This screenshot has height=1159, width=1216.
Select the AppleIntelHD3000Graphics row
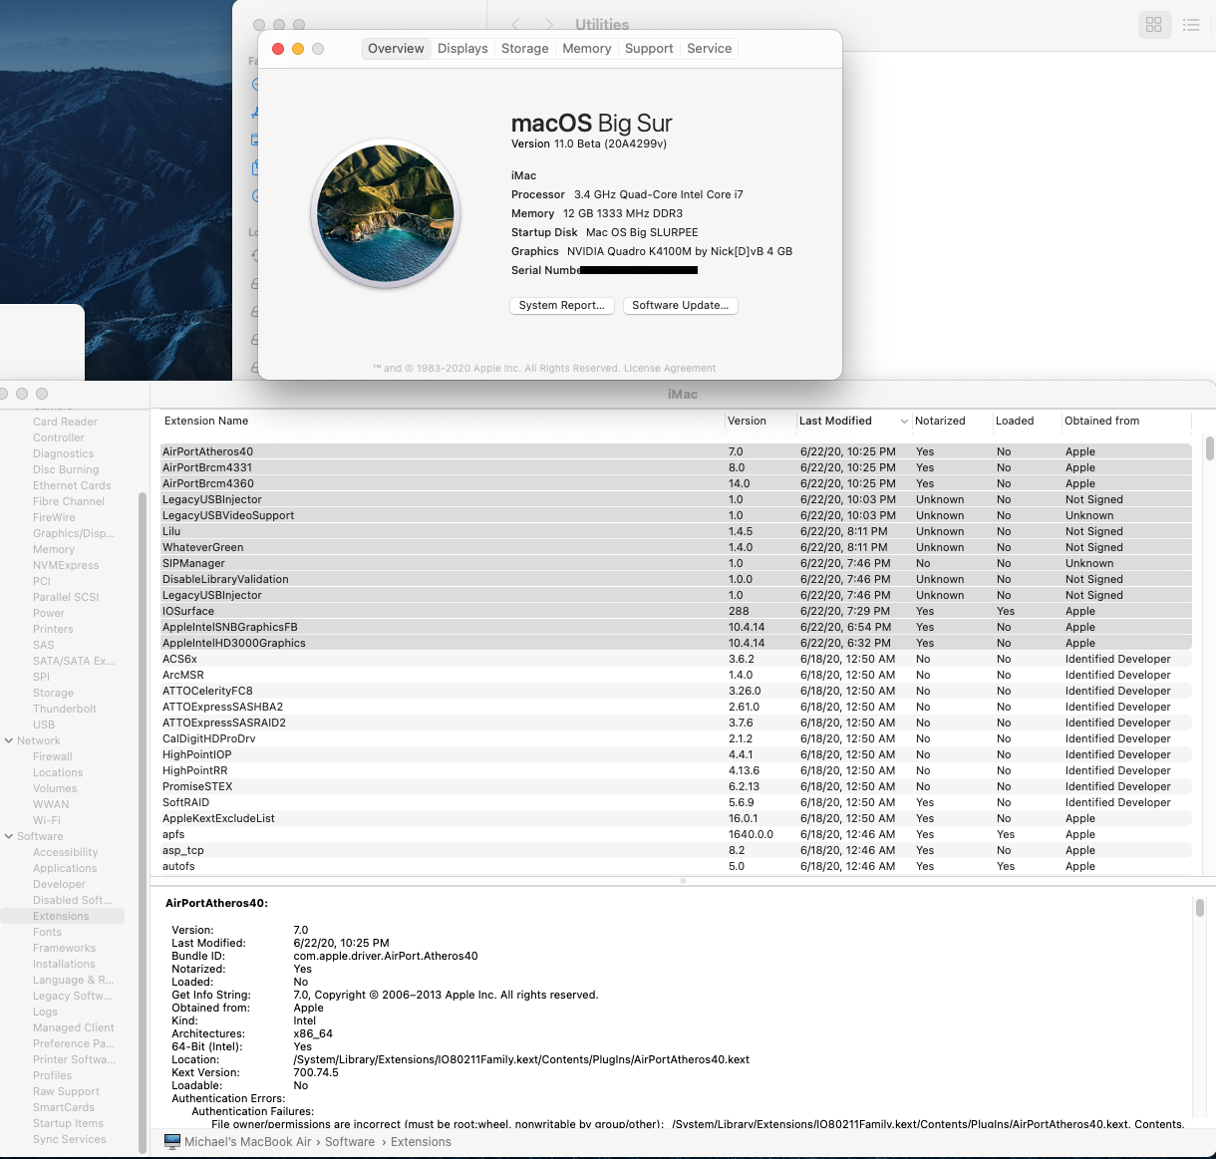[x=676, y=643]
